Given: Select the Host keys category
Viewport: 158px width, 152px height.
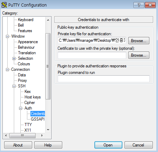Looking at the screenshot, I should click(32, 97).
